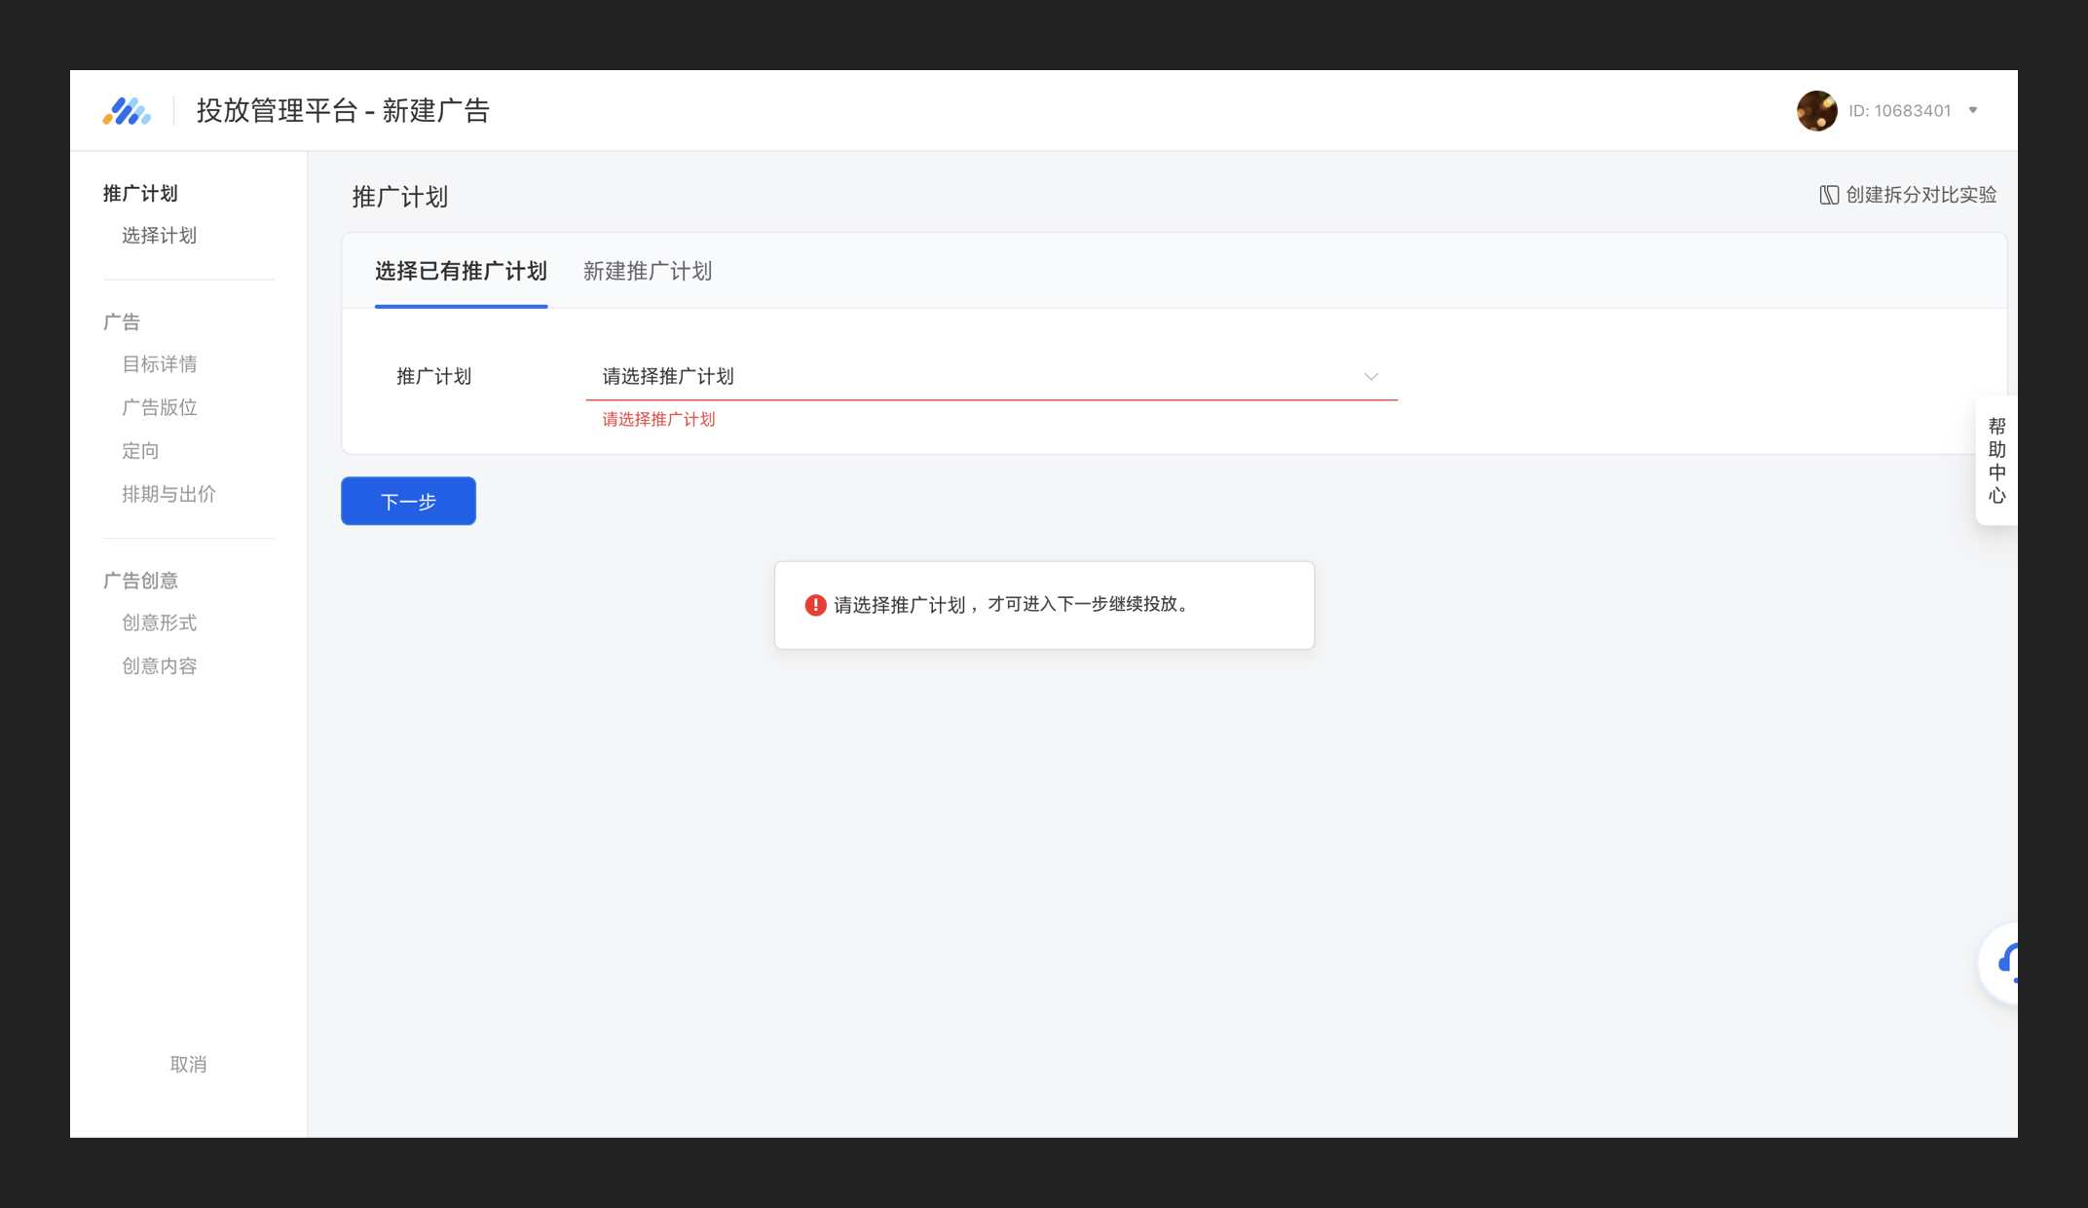Select 选择计划 in sidebar
The image size is (2088, 1208).
[159, 236]
